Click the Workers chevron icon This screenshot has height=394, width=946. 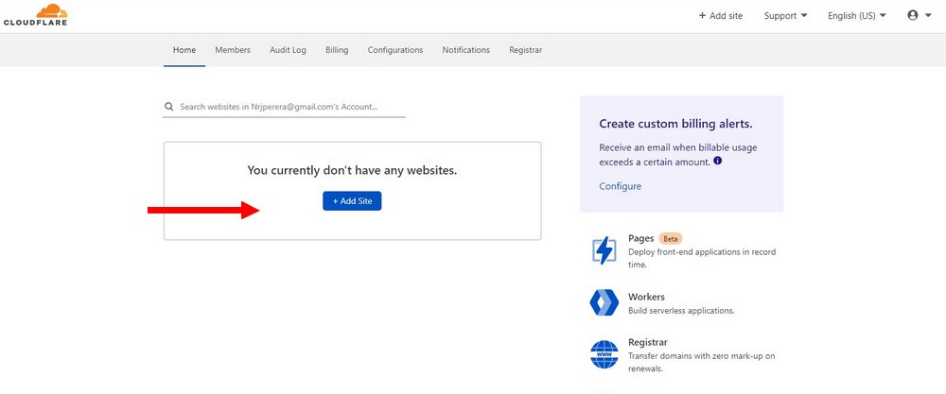tap(604, 302)
